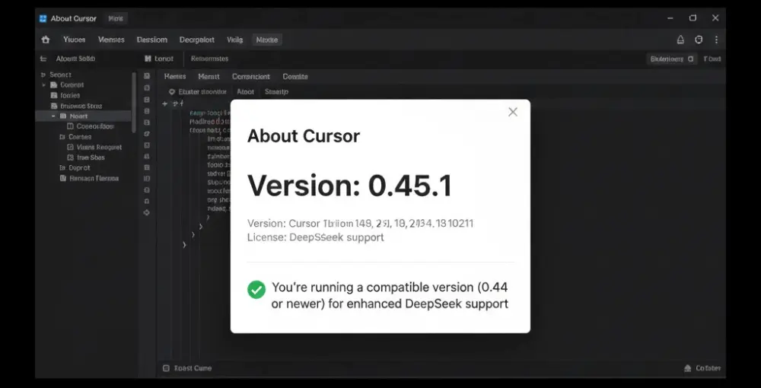
Task: Open the three-dot overflow menu
Action: [716, 40]
